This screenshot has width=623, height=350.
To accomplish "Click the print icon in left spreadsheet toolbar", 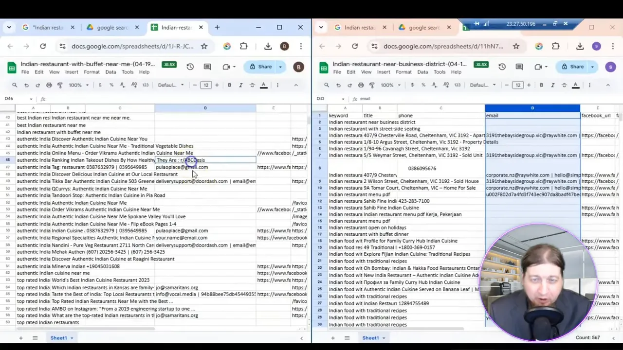I will point(49,85).
